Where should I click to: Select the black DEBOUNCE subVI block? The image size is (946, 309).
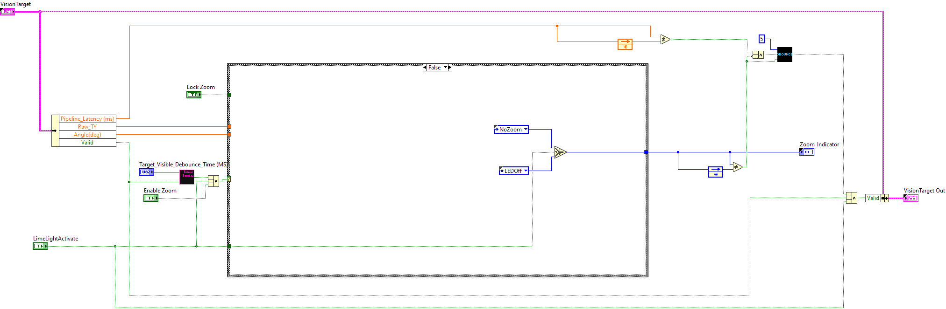784,55
